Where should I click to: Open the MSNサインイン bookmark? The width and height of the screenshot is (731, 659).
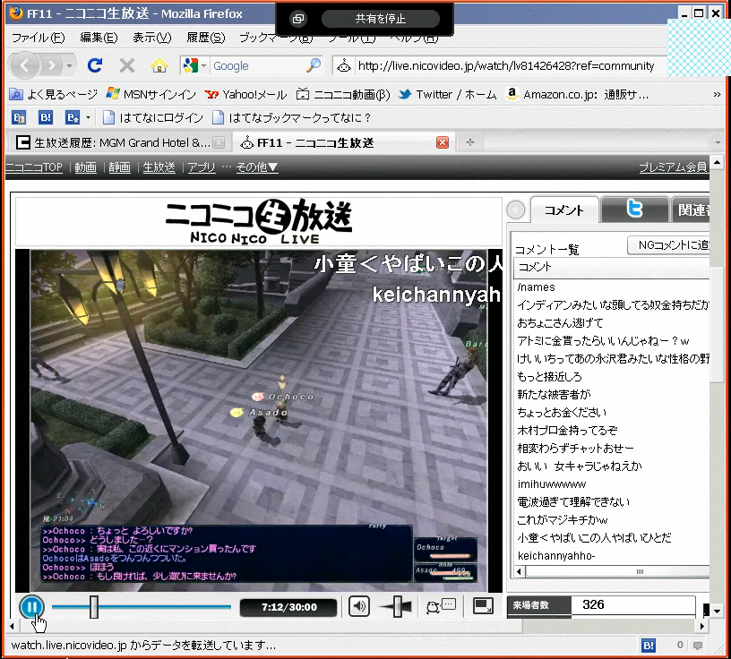[x=151, y=95]
